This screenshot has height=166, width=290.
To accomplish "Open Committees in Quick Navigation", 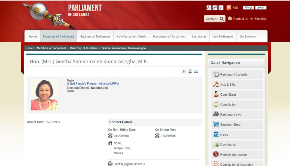I will coord(237,94).
